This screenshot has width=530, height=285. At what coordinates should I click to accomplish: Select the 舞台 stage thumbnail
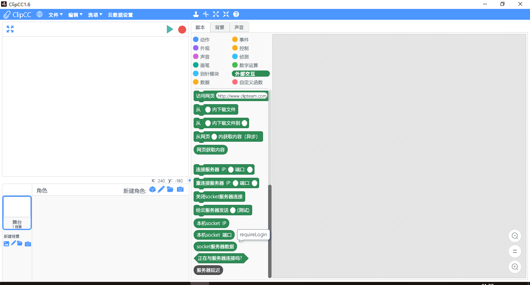coord(17,213)
